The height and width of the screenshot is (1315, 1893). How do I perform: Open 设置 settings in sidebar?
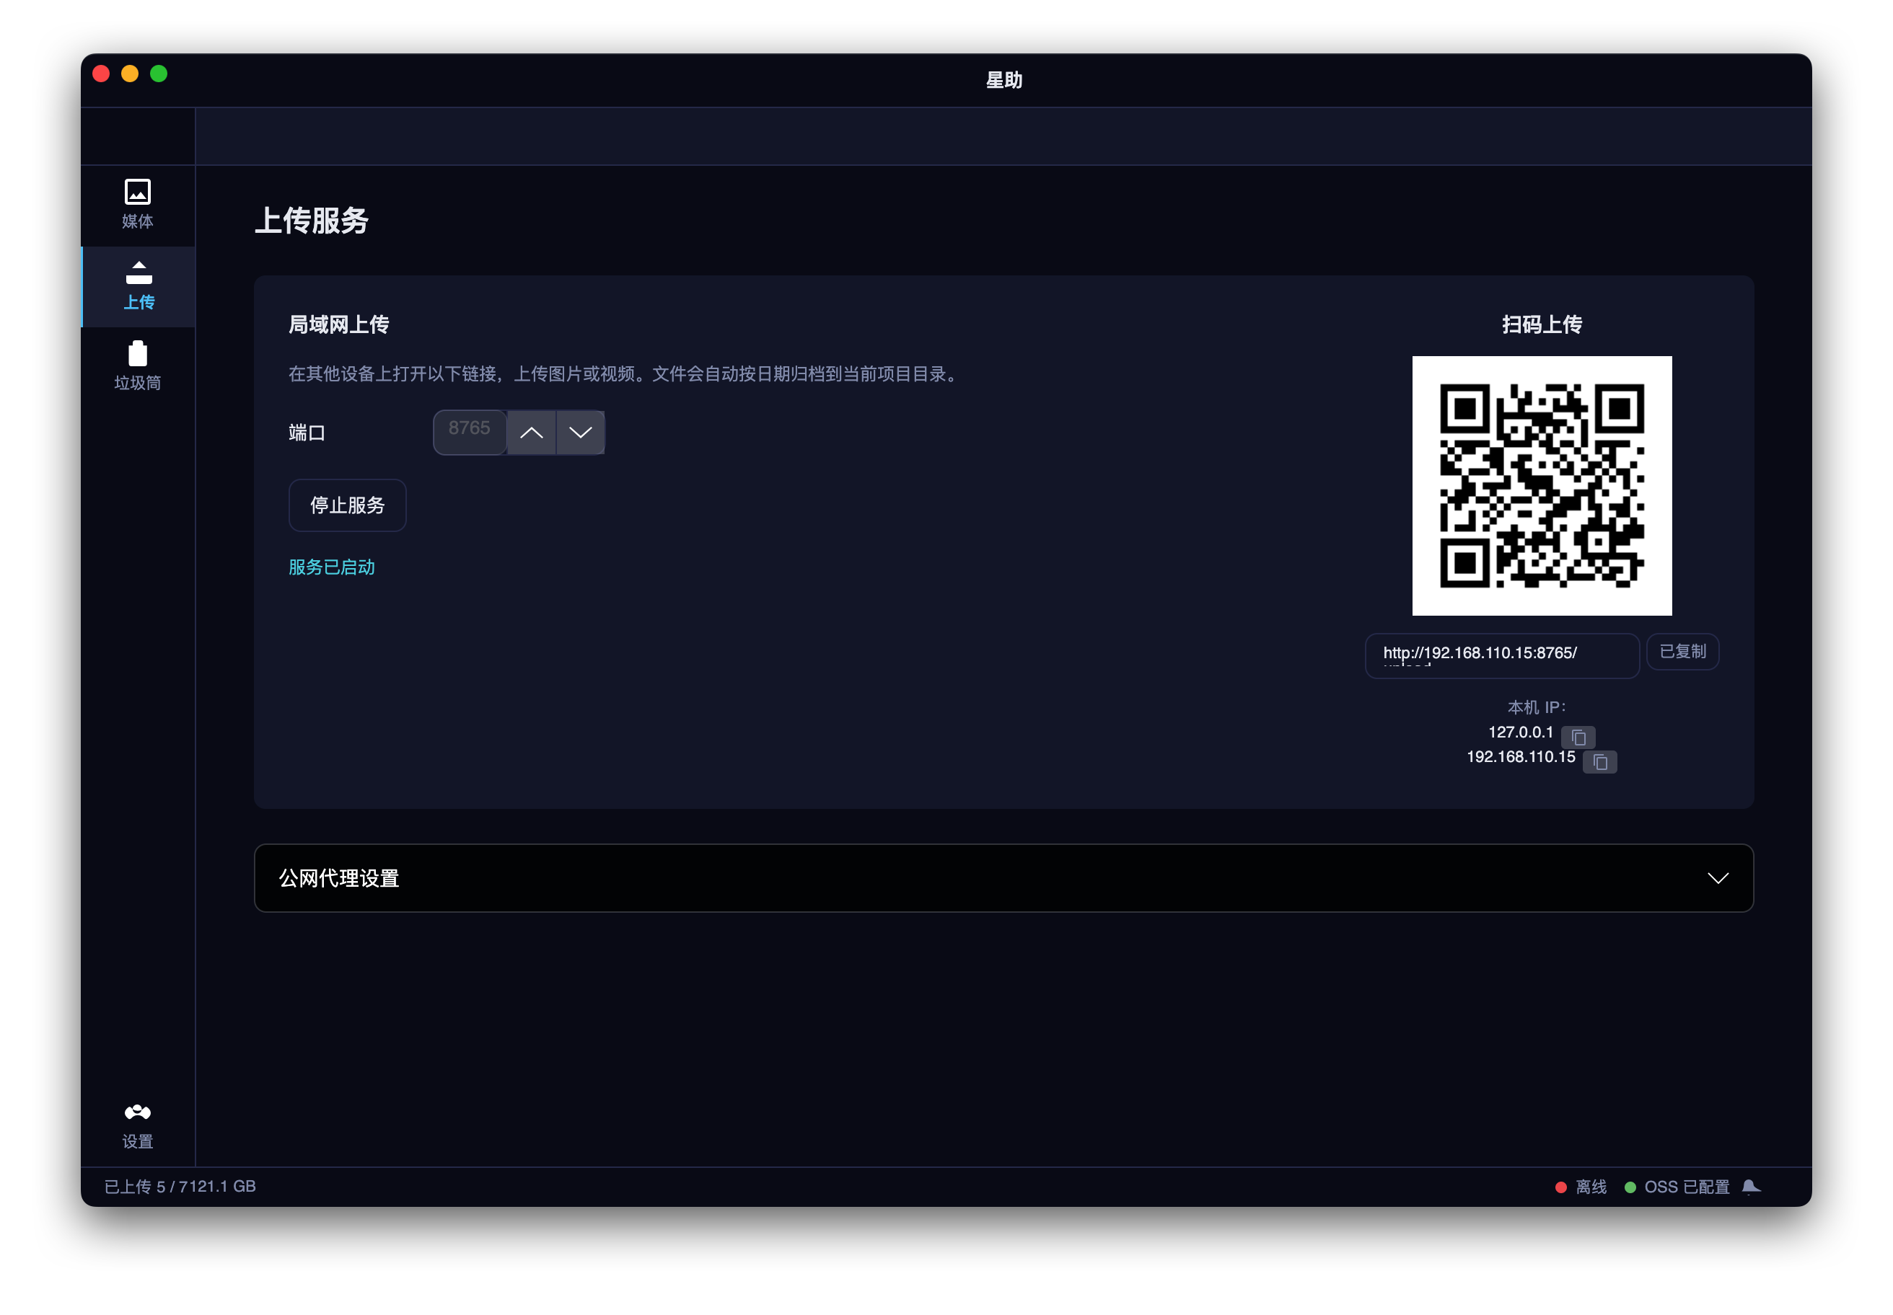coord(138,1126)
